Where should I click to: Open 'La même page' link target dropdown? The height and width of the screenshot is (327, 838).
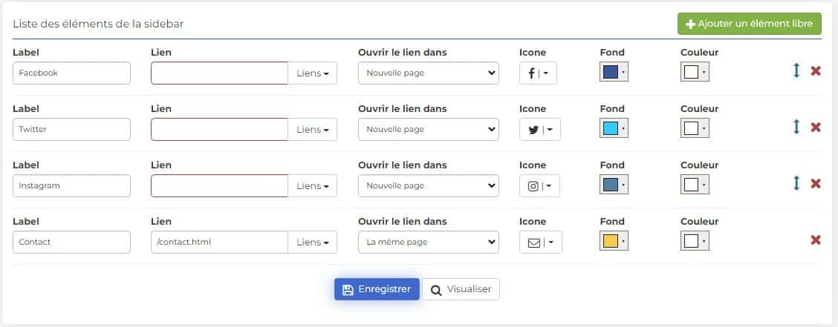point(429,242)
